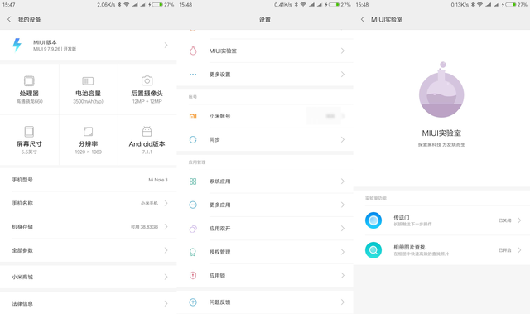Tap the 电池容量 battery icon
Image resolution: width=530 pixels, height=314 pixels.
(89, 81)
